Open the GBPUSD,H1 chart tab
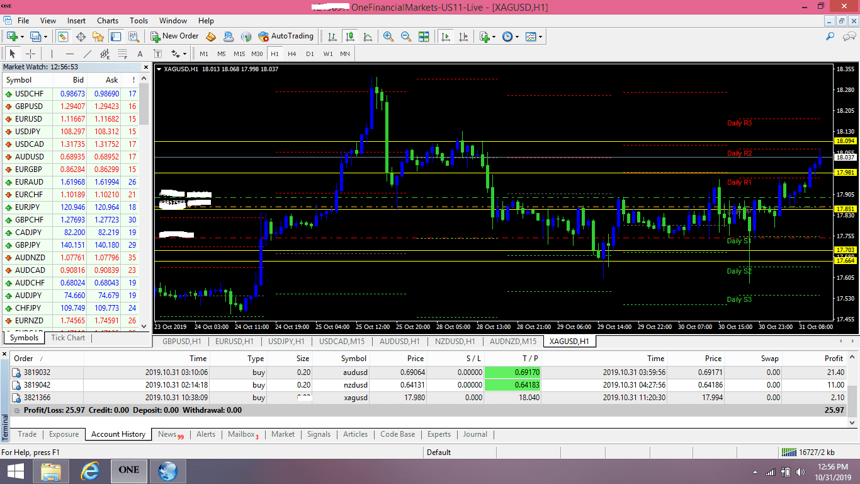The image size is (860, 484). coord(182,342)
